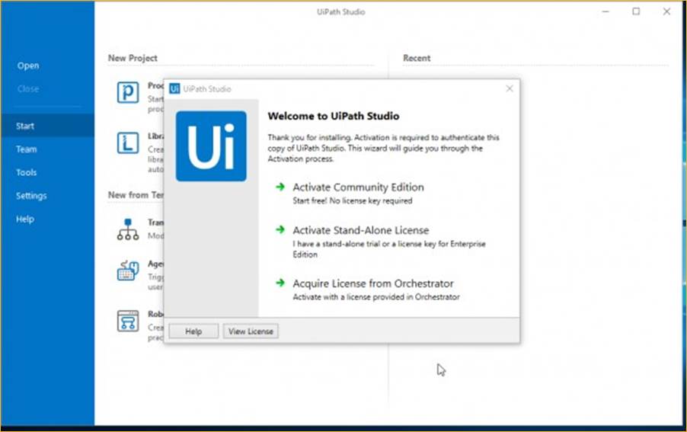Maximize the UiPath Studio main window
The width and height of the screenshot is (687, 432).
point(636,12)
